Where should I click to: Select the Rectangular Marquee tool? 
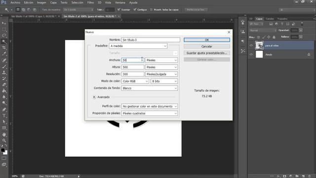click(x=4, y=30)
